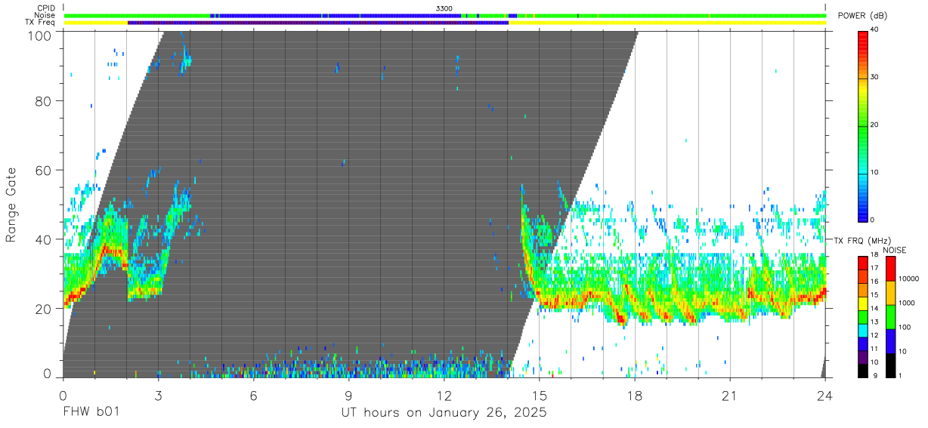
Task: Click the 14 tick on the TX FRQ colorbar
Action: (874, 308)
